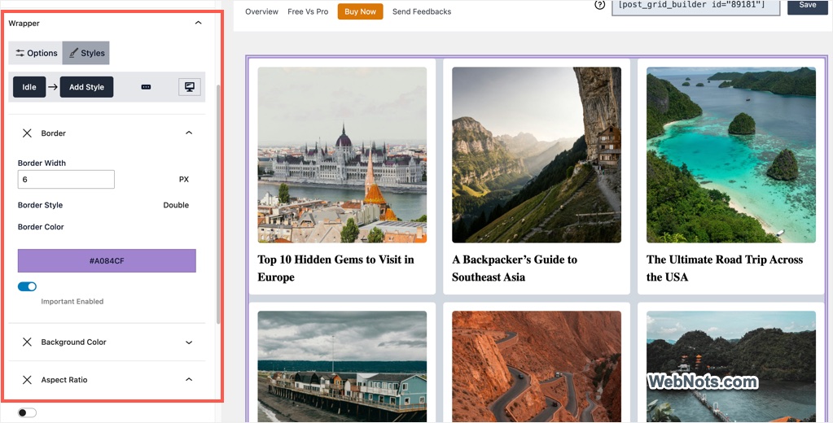833x423 pixels.
Task: Click the Save button
Action: [808, 6]
